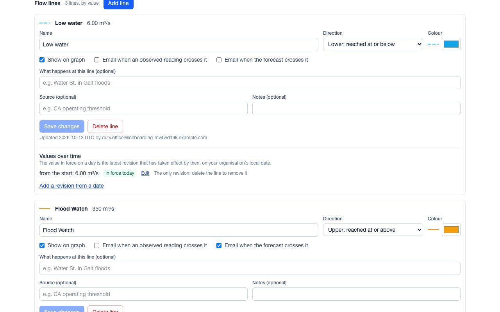Click the Add line button
This screenshot has height=312, width=500.
pos(118,4)
